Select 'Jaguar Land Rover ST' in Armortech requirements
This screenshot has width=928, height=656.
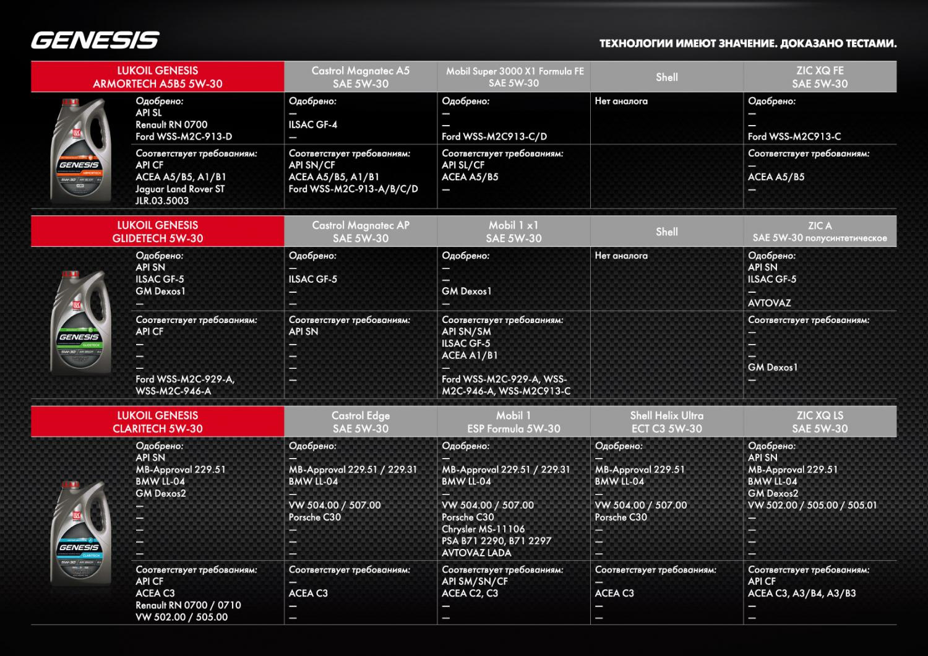pos(180,189)
